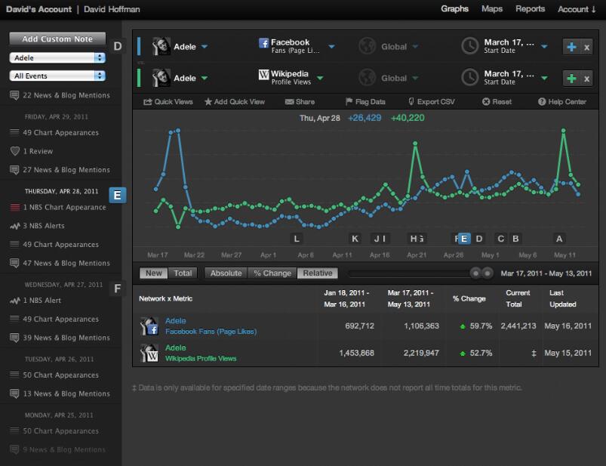This screenshot has width=606, height=466.
Task: Click the globe icon in Facebook row
Action: (368, 46)
